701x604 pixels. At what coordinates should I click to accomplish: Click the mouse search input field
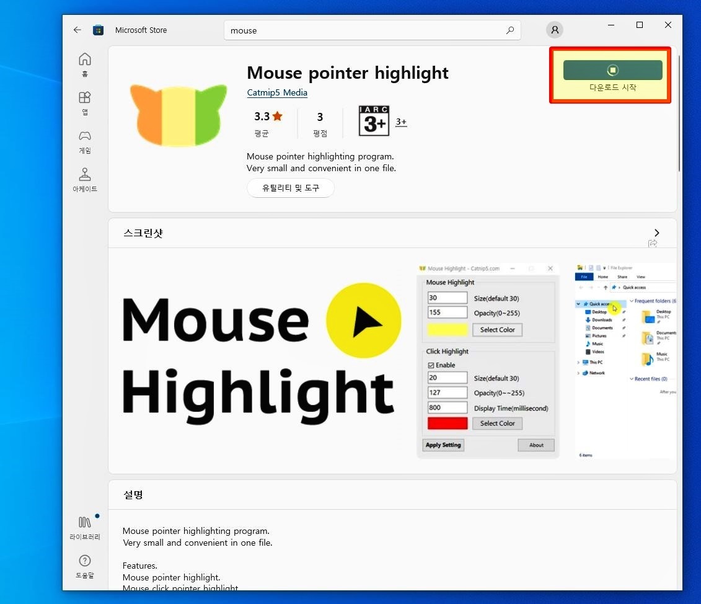(x=372, y=30)
